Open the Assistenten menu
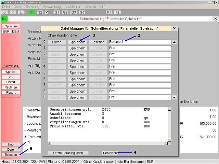The height and width of the screenshot is (164, 219). point(73,7)
